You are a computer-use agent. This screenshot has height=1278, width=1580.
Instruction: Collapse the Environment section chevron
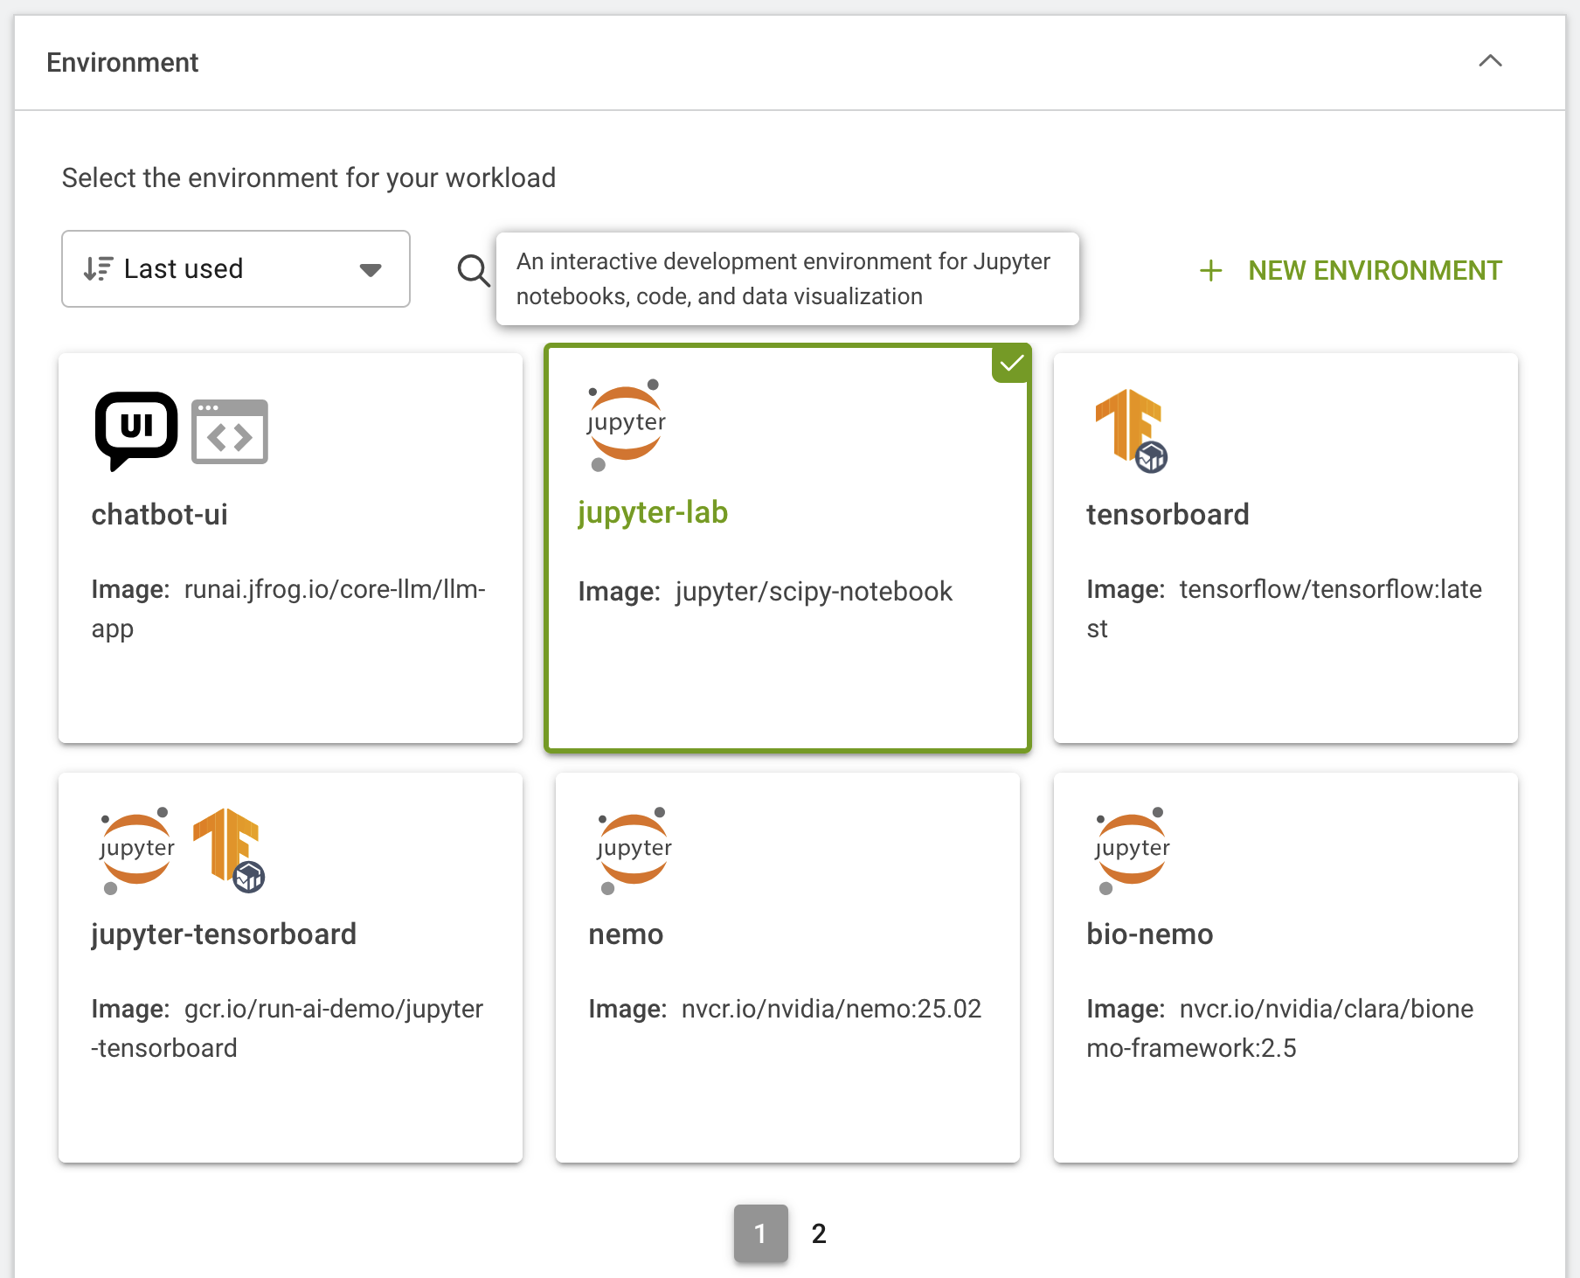point(1490,61)
